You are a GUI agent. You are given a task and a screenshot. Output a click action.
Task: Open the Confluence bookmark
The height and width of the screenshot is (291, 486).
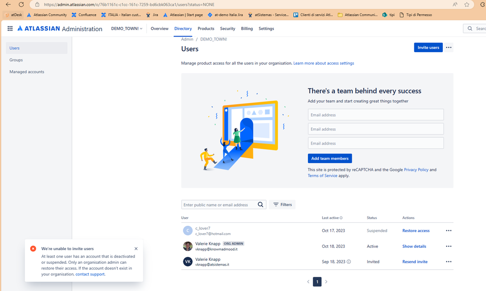pyautogui.click(x=84, y=15)
